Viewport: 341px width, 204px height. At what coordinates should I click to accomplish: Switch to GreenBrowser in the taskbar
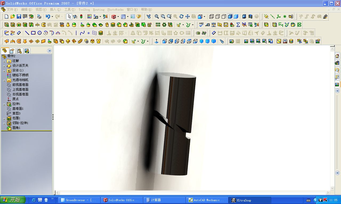pos(79,200)
